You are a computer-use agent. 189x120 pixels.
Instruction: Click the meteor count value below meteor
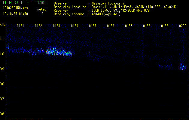[x=43, y=14]
